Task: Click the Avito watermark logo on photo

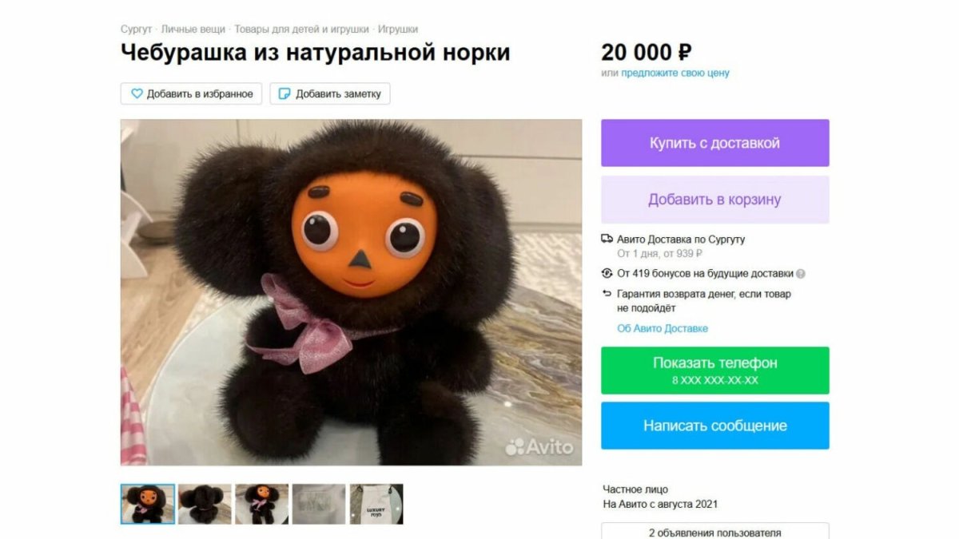Action: click(x=539, y=446)
